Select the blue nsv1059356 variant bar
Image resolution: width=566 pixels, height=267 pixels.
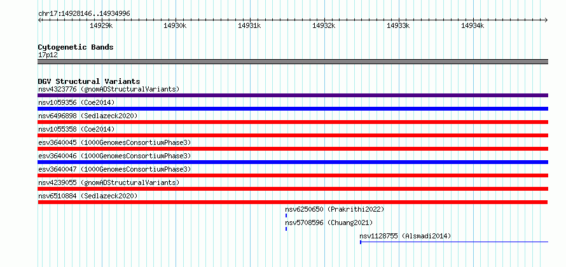click(293, 109)
